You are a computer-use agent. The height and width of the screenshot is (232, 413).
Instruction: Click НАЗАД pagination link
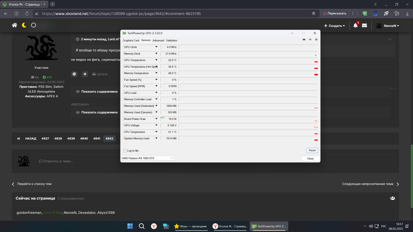[x=31, y=139]
